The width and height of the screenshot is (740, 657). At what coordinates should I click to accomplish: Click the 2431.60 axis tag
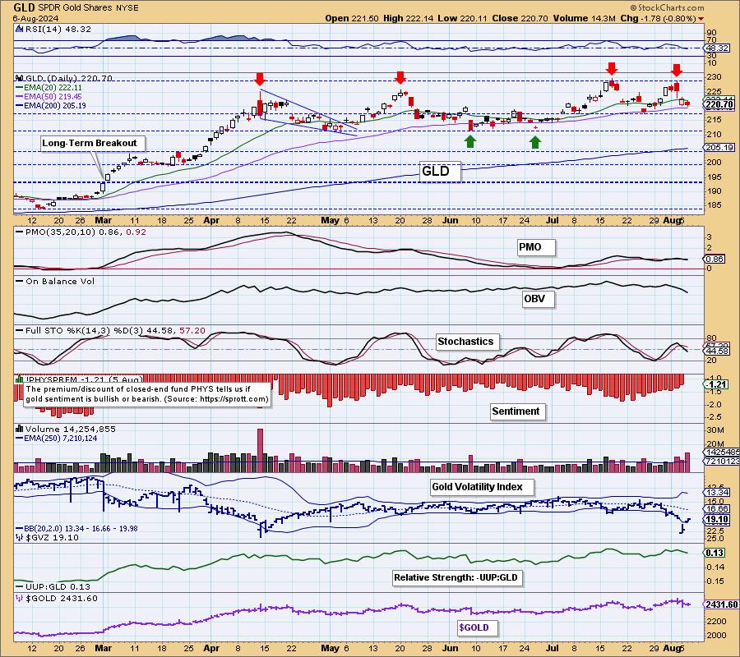click(x=720, y=604)
